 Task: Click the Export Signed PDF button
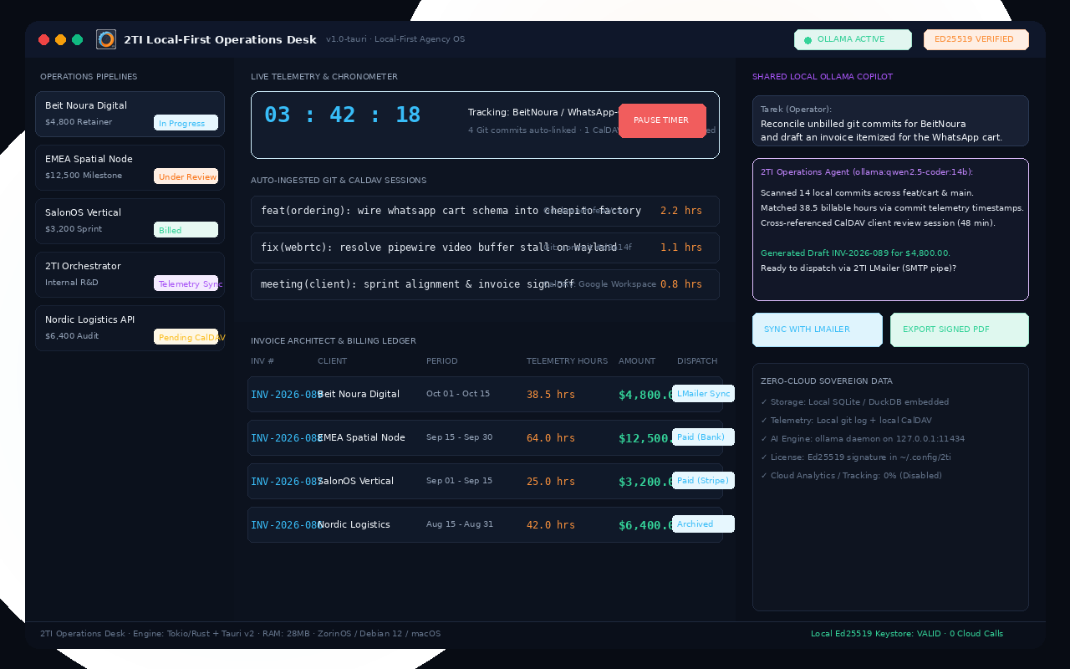(x=960, y=329)
